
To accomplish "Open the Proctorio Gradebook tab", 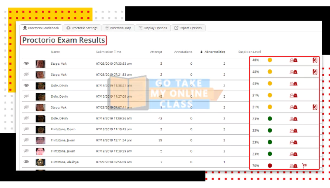I will (41, 28).
